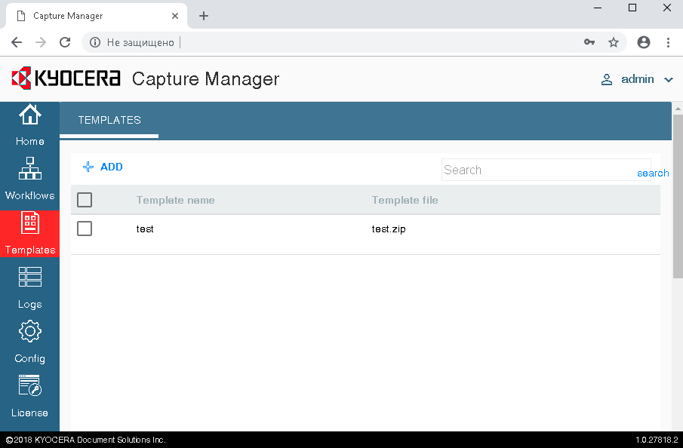Click the Search input field

546,170
